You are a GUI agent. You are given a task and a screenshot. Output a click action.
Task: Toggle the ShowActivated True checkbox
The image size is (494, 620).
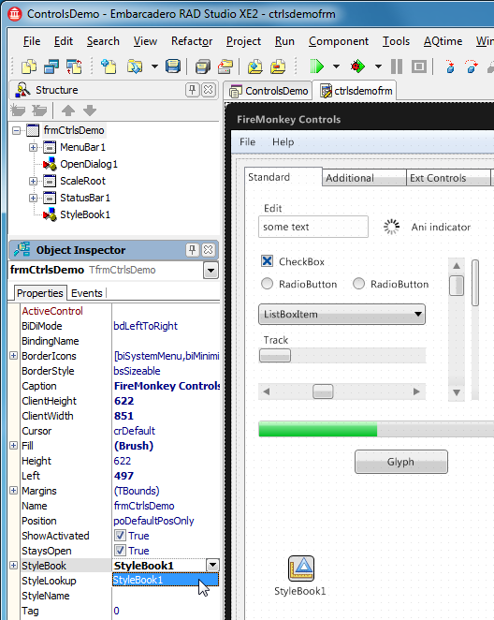click(x=120, y=536)
